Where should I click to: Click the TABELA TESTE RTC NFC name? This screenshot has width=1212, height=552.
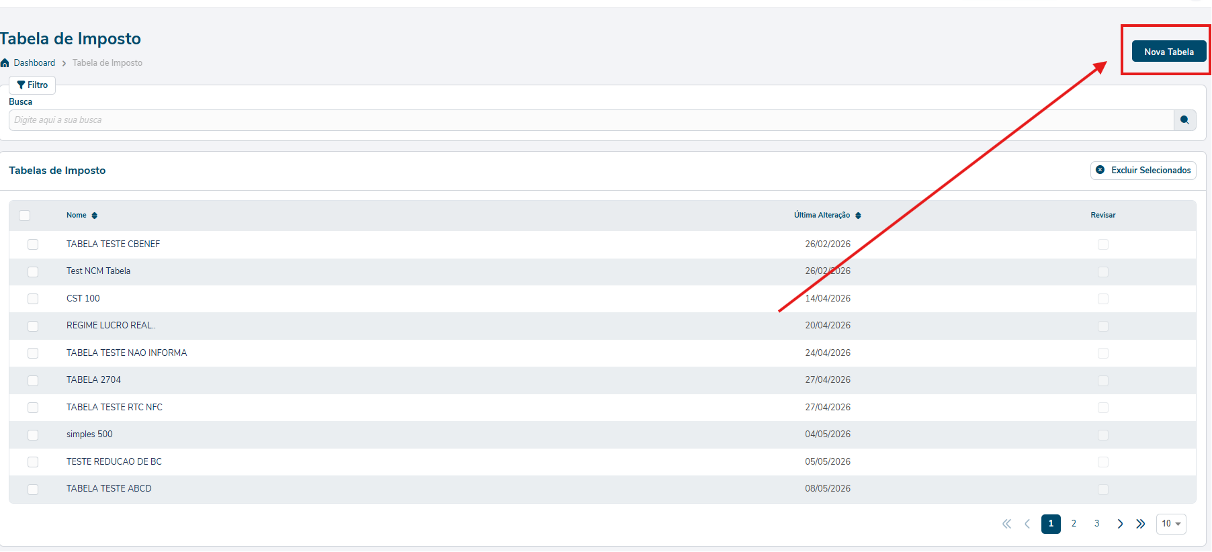click(x=114, y=408)
